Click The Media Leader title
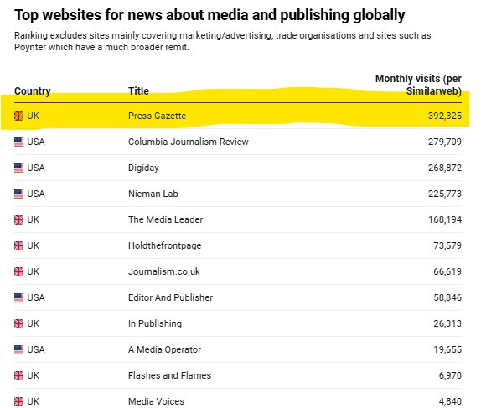The width and height of the screenshot is (486, 408). click(x=166, y=220)
